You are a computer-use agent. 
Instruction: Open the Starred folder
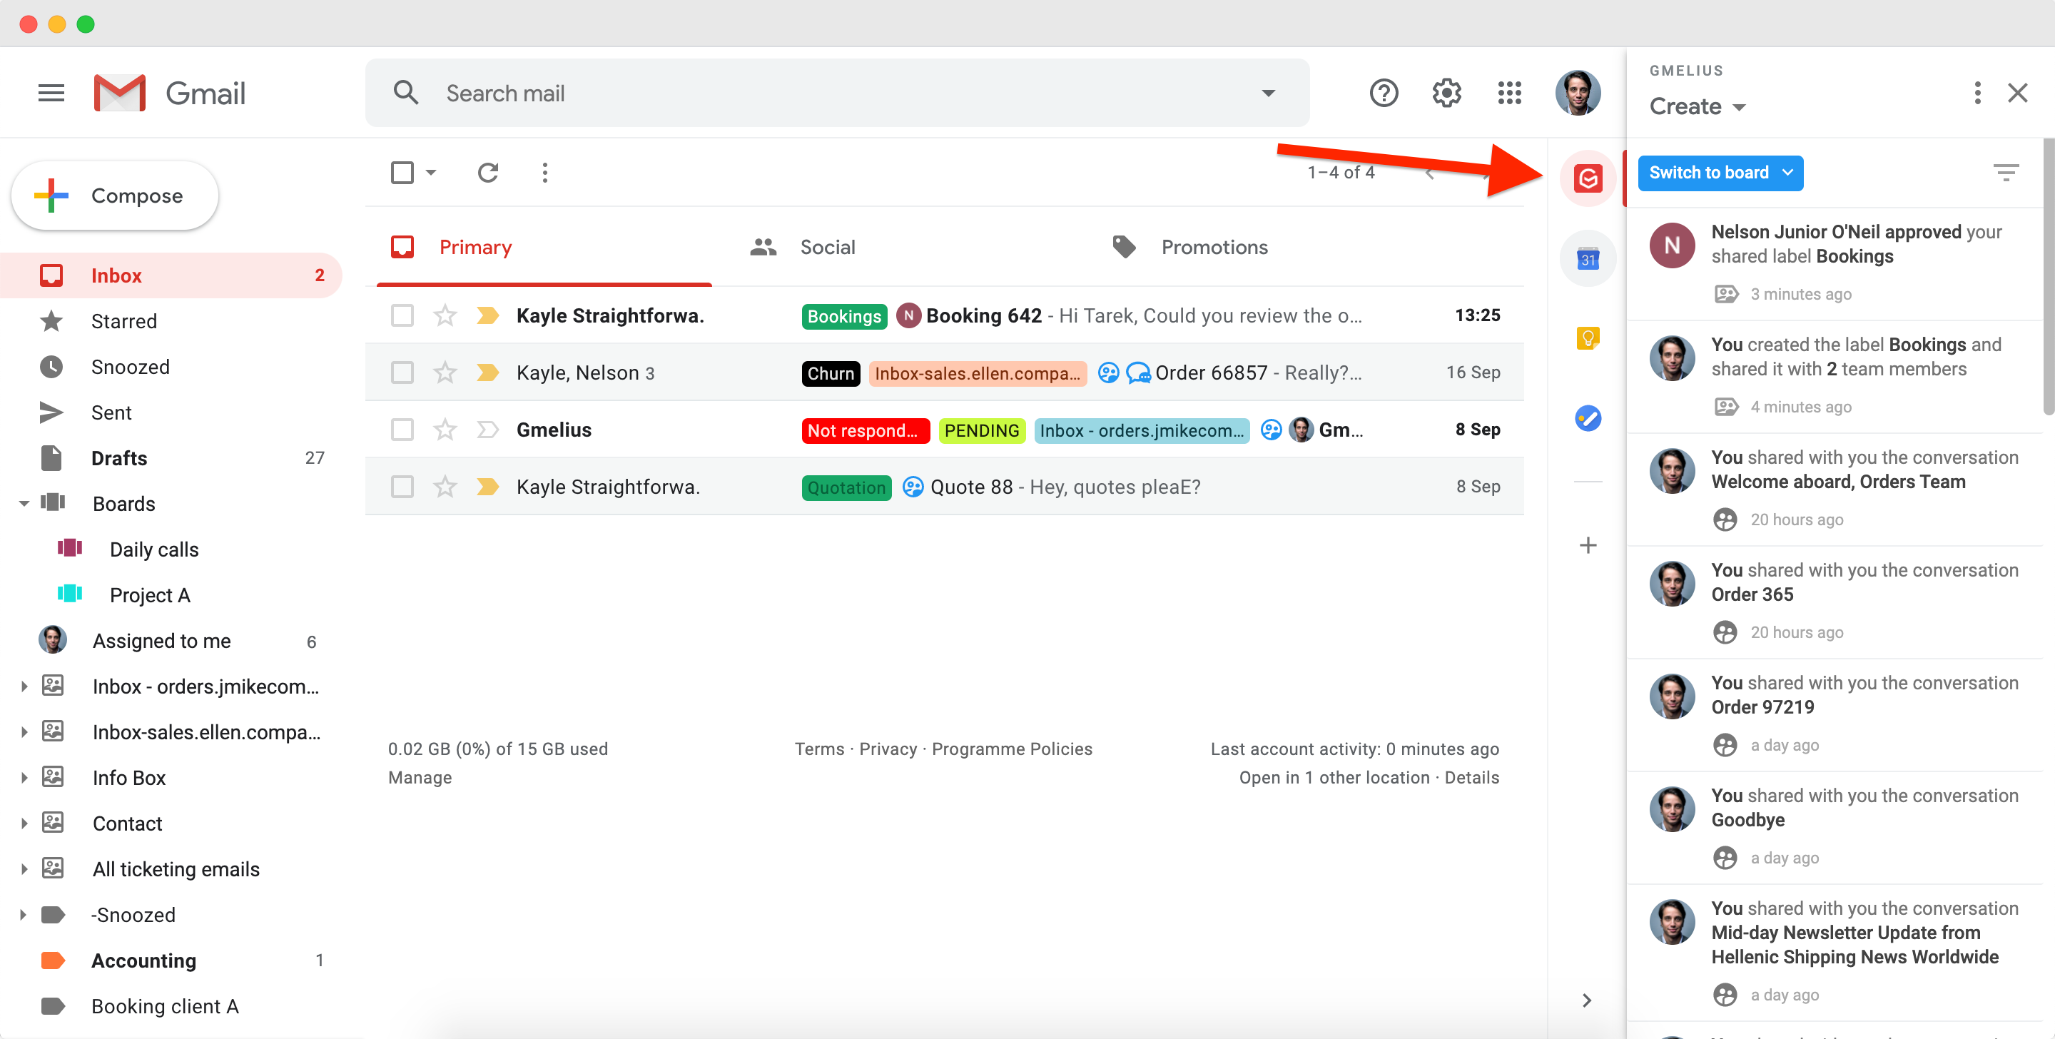click(x=171, y=321)
